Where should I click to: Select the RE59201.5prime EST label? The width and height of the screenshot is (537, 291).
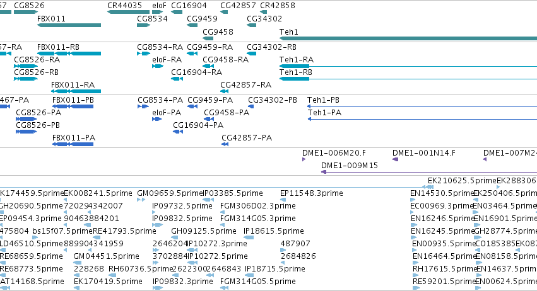pyautogui.click(x=444, y=282)
